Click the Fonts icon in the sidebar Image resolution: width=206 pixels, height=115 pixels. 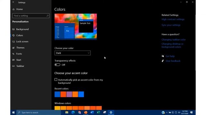(14, 54)
